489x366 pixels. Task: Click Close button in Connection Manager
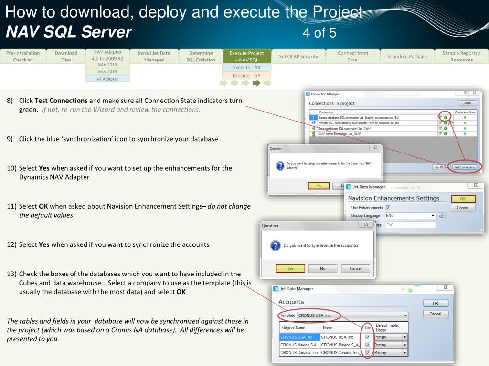tap(468, 103)
